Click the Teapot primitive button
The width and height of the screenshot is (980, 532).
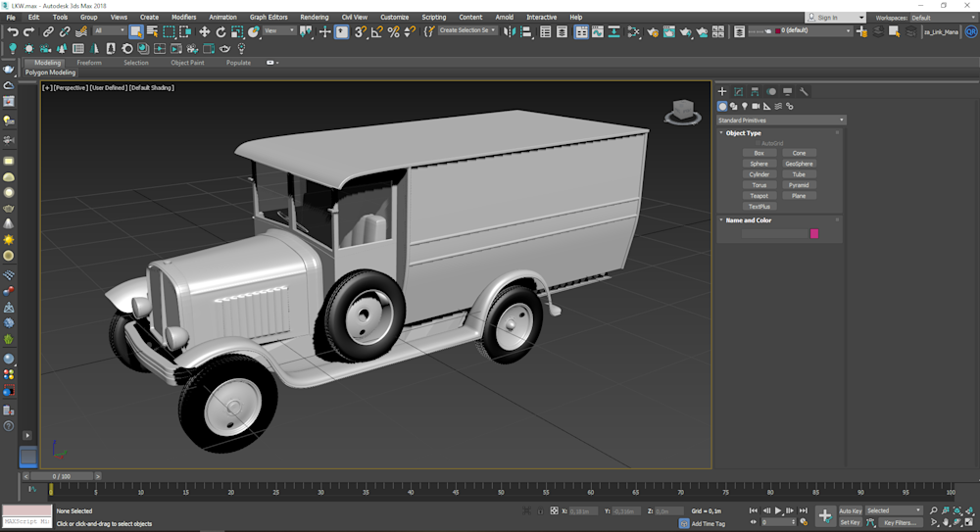(759, 196)
